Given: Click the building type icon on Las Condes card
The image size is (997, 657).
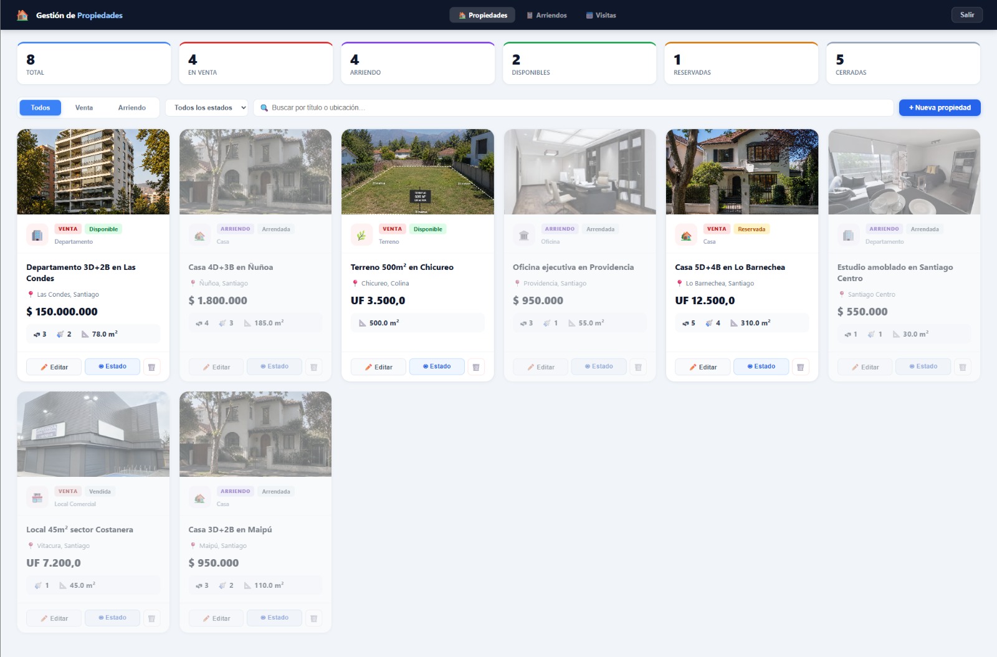Looking at the screenshot, I should (37, 235).
